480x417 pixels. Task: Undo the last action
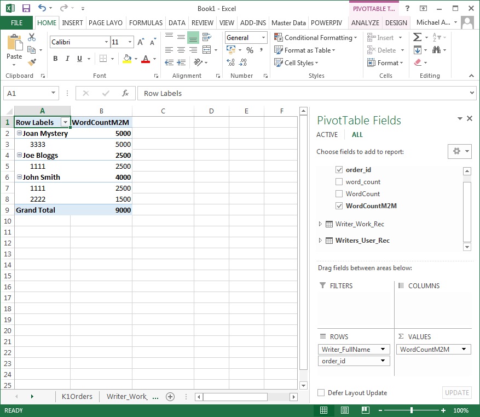pyautogui.click(x=42, y=8)
